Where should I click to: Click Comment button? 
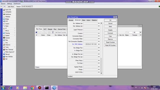pos(110,33)
